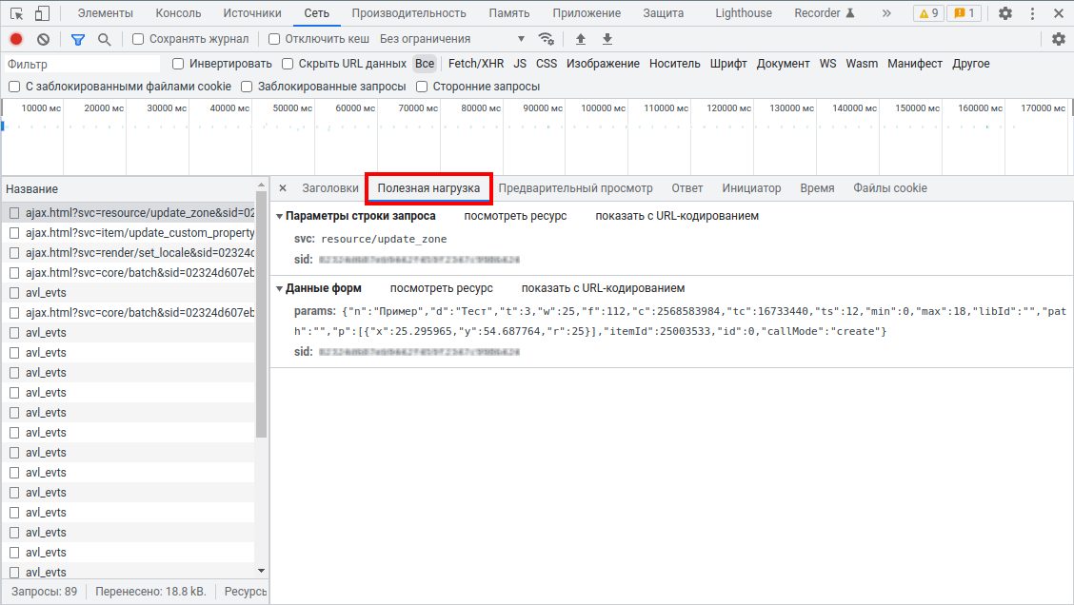Open network search magnifier icon
This screenshot has width=1074, height=605.
pos(105,39)
